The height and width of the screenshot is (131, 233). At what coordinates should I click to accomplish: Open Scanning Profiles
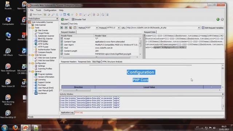(45, 69)
